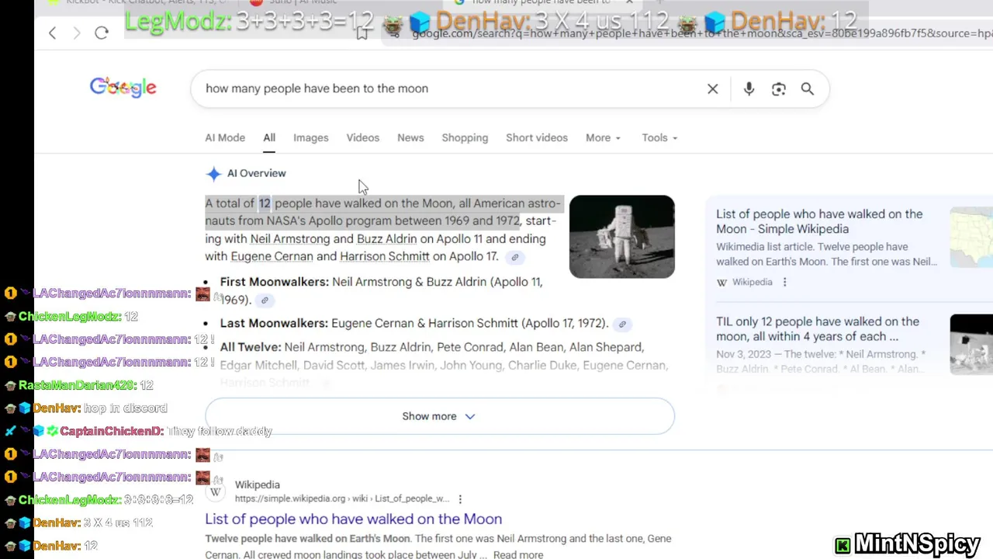Click Eugene Cernan link in AI overview

click(x=272, y=256)
